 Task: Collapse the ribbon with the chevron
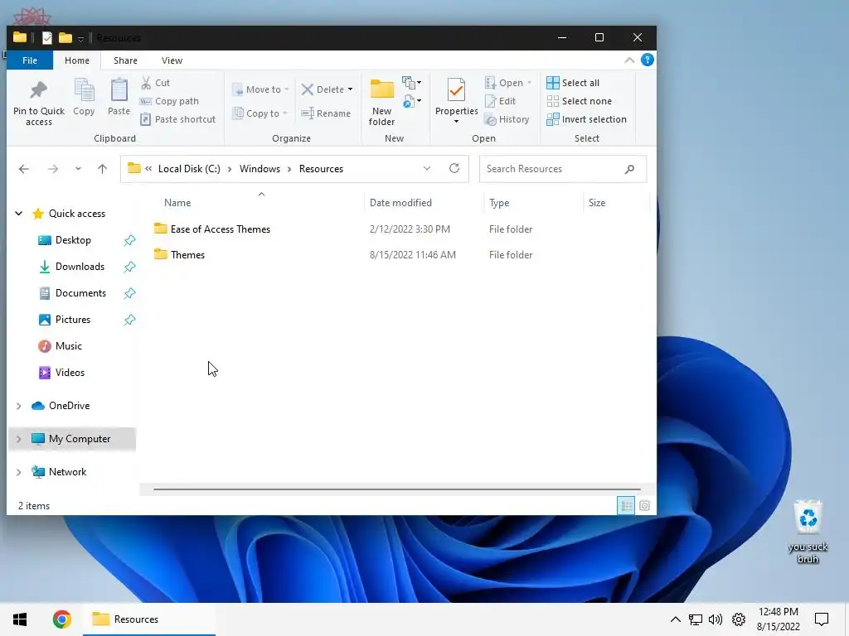pyautogui.click(x=629, y=60)
